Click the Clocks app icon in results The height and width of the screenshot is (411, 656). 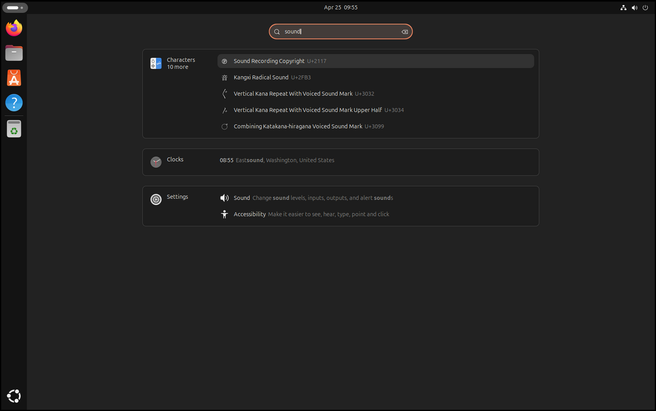(156, 162)
